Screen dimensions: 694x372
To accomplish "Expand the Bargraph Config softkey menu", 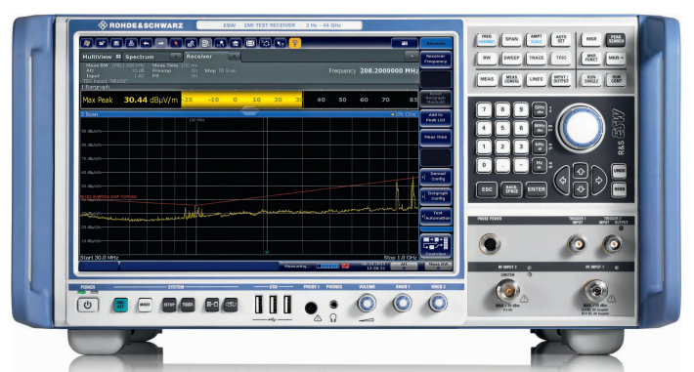I will tap(436, 196).
